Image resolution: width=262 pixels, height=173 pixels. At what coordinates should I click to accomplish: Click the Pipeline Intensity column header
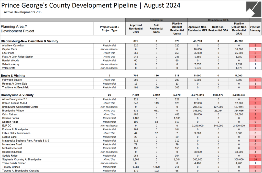click(x=255, y=28)
